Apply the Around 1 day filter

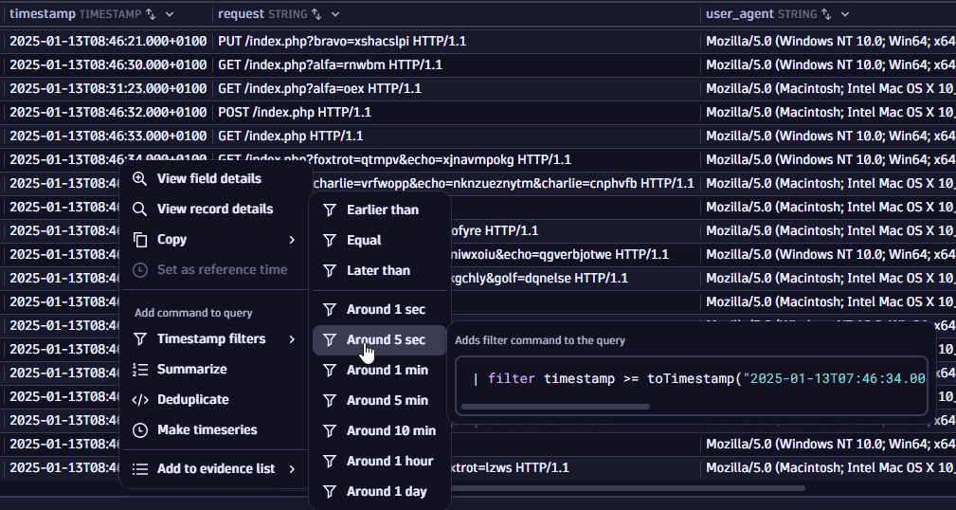click(x=380, y=492)
